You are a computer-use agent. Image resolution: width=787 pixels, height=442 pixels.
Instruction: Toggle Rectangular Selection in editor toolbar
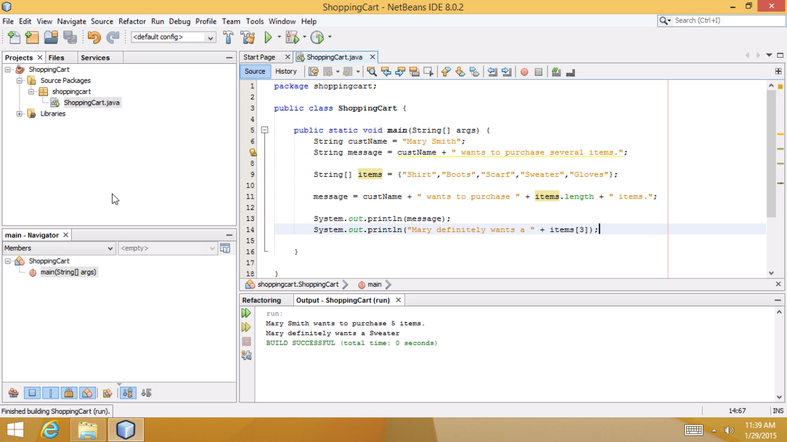pos(428,72)
